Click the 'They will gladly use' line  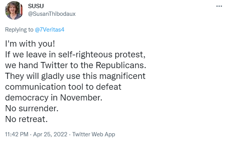coord(75,76)
